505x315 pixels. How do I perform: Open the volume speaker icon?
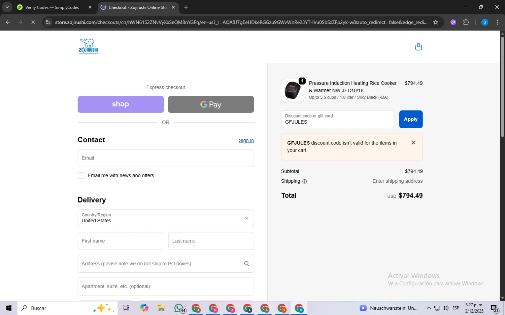445,308
